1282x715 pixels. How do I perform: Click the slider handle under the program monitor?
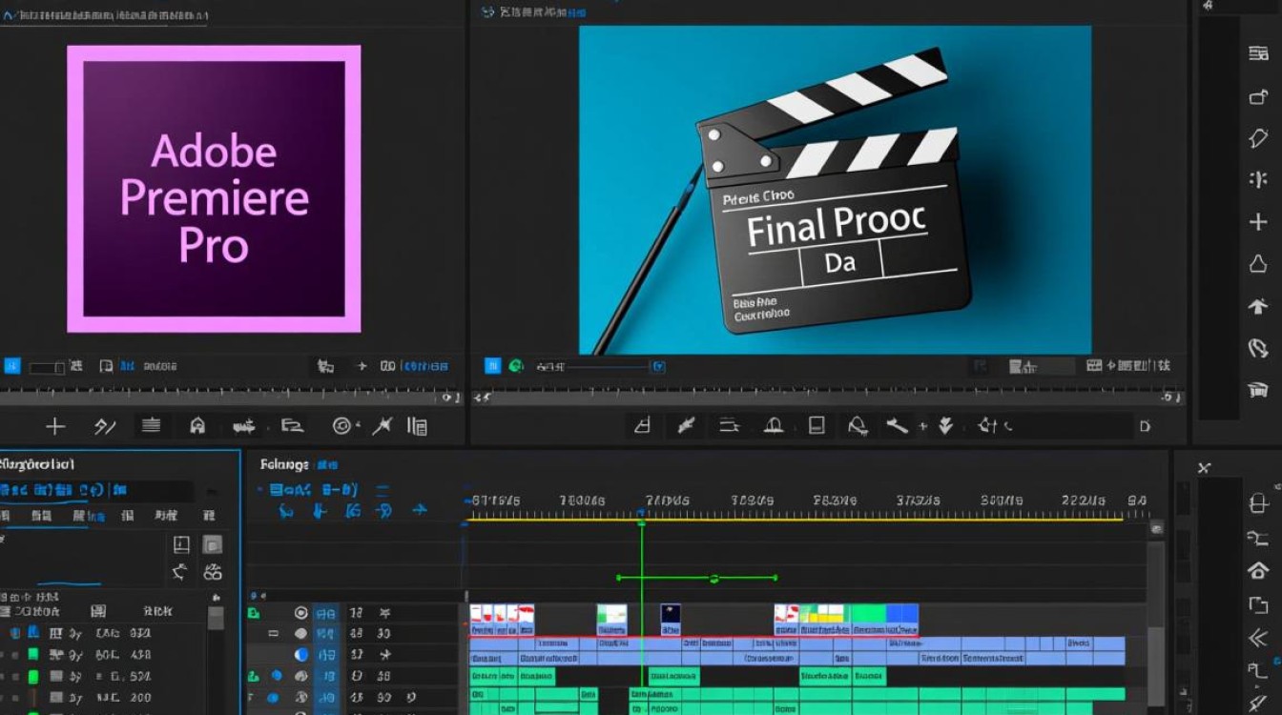[x=658, y=366]
